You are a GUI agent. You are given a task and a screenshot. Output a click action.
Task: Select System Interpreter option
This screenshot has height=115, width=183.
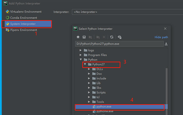point(28,24)
